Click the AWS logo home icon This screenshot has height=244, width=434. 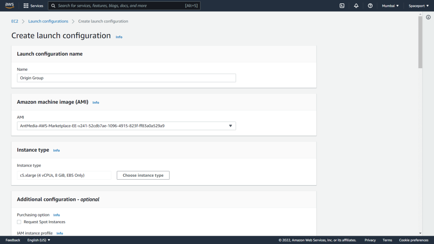(x=9, y=6)
